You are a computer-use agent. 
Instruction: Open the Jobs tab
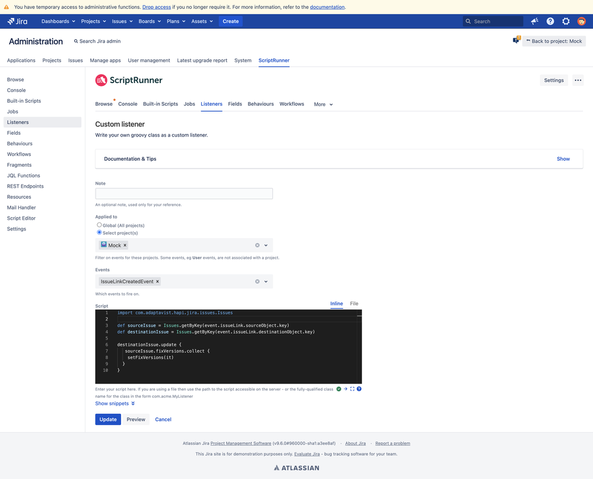point(189,104)
